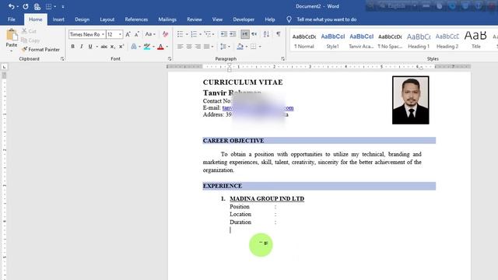Toggle Bold formatting

(x=72, y=47)
